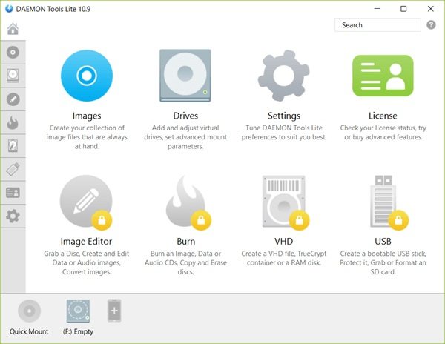Open Images from the sidebar disc icon
The width and height of the screenshot is (445, 344).
13,53
